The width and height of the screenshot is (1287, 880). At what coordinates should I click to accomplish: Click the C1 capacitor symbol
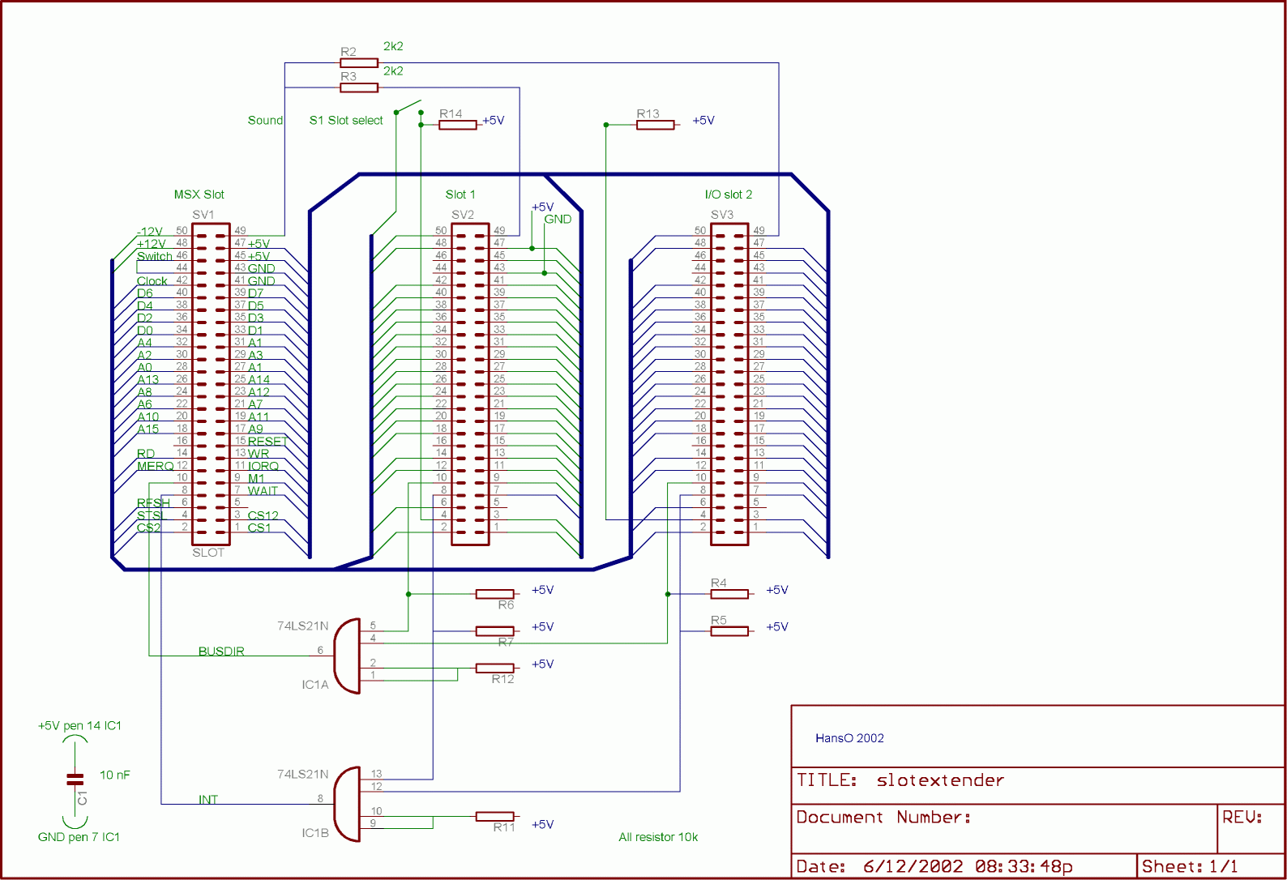(x=75, y=780)
